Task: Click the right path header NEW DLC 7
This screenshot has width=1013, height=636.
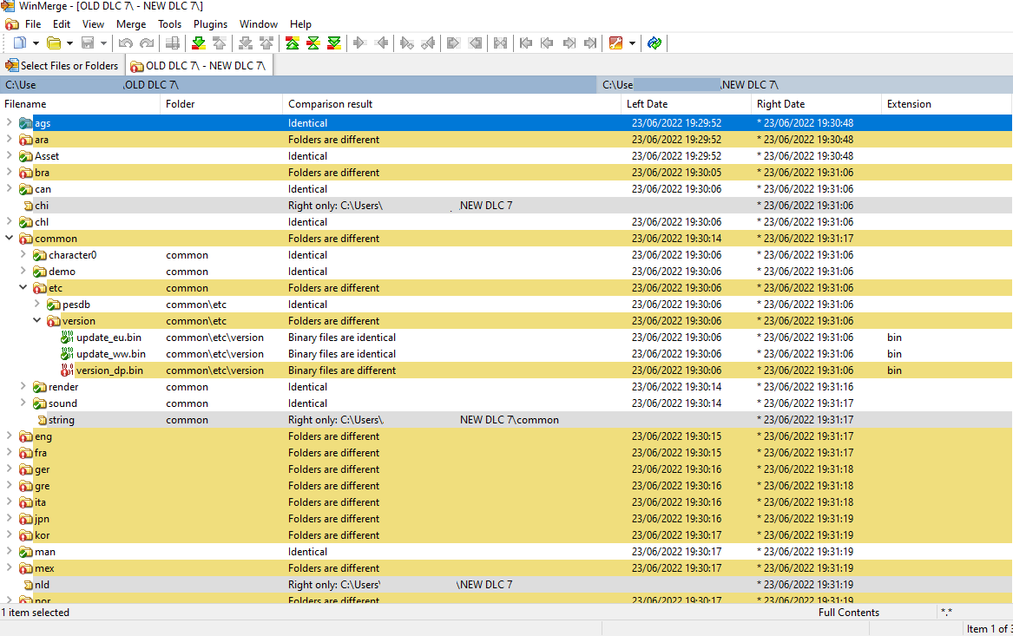Action: click(805, 84)
